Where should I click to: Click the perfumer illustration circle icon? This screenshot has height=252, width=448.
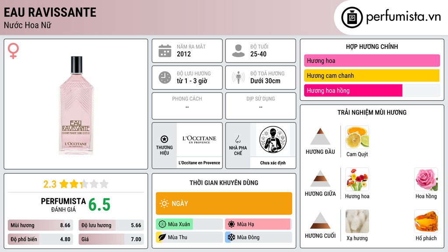(273, 140)
